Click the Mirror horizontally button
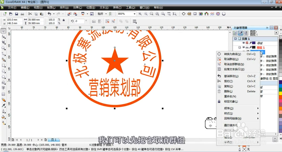 94,21
